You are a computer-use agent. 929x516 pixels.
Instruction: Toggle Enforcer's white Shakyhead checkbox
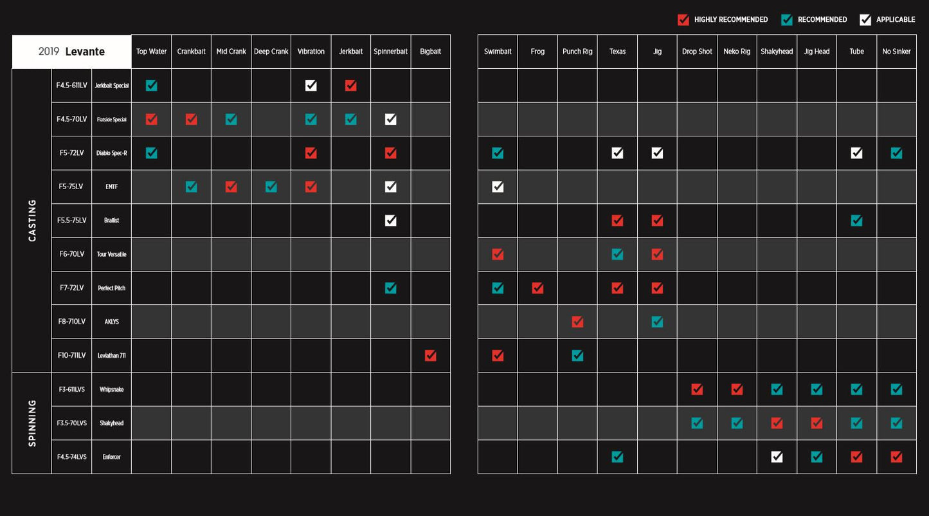pos(777,457)
